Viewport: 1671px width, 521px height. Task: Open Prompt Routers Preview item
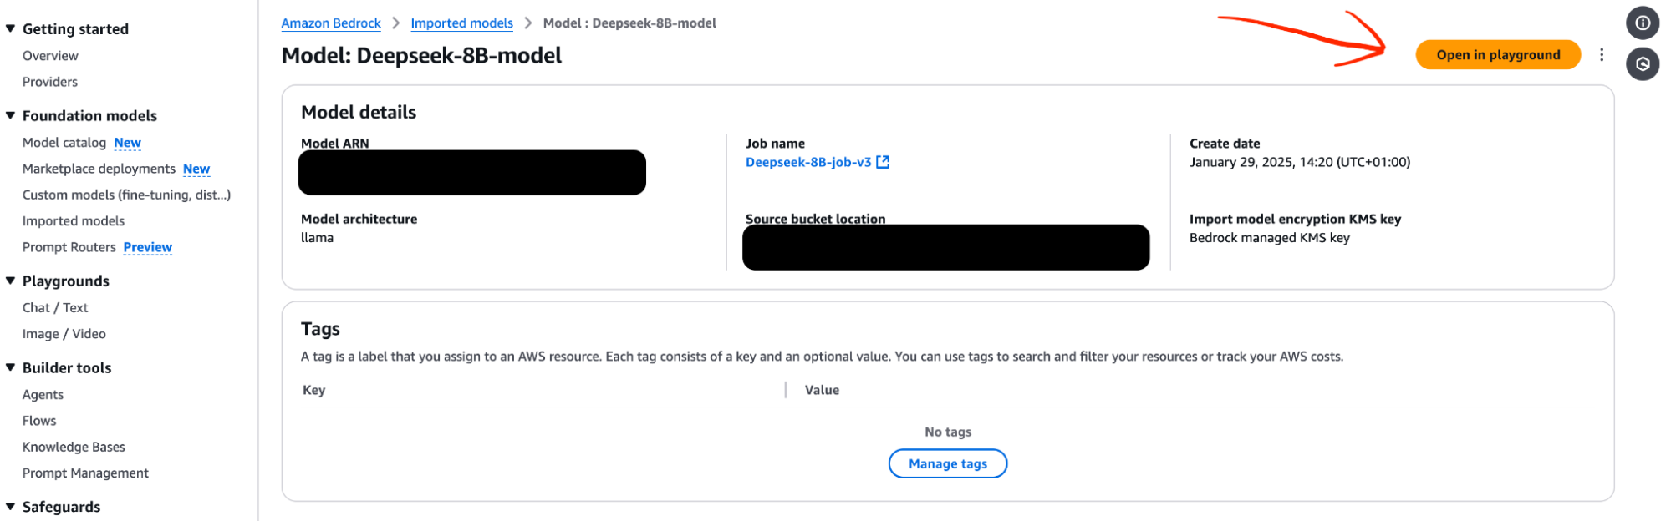click(97, 247)
